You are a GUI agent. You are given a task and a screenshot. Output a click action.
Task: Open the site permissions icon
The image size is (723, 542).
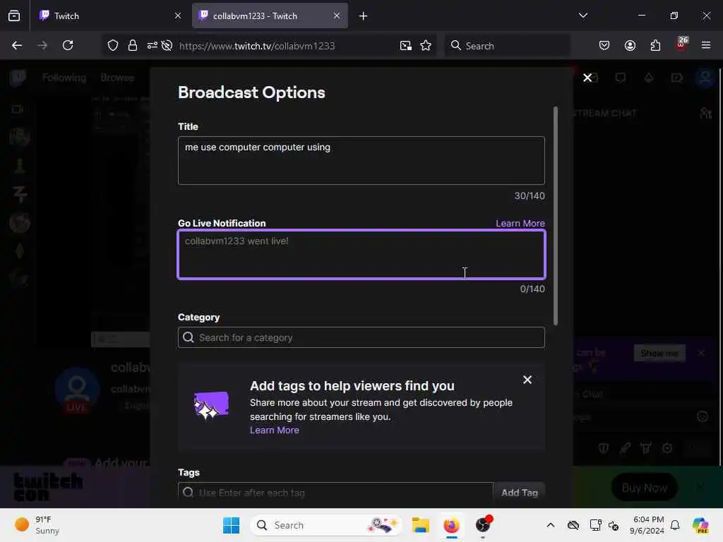[153, 45]
